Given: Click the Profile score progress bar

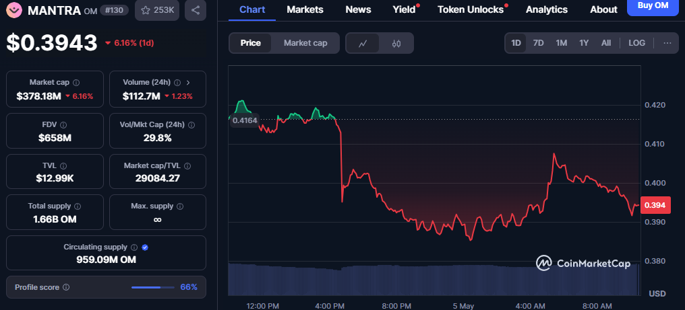Looking at the screenshot, I should (152, 287).
